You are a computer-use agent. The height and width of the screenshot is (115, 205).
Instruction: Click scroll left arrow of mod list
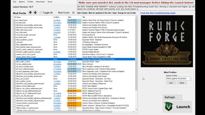tap(14, 112)
